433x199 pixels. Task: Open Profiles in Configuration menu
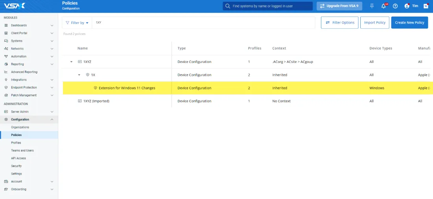[x=16, y=143]
